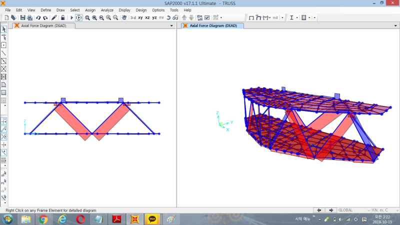The image size is (400, 225).
Task: Open the Show Forces/Stresses dropdown
Action: click(270, 17)
